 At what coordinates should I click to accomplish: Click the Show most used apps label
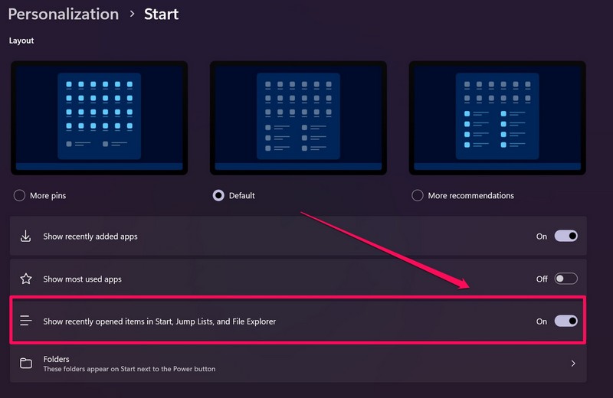83,279
